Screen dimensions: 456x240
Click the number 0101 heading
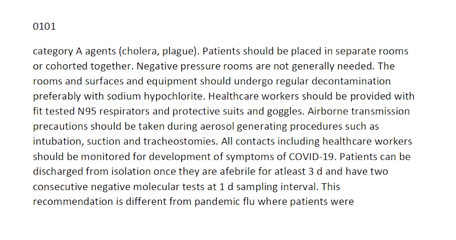(x=44, y=26)
